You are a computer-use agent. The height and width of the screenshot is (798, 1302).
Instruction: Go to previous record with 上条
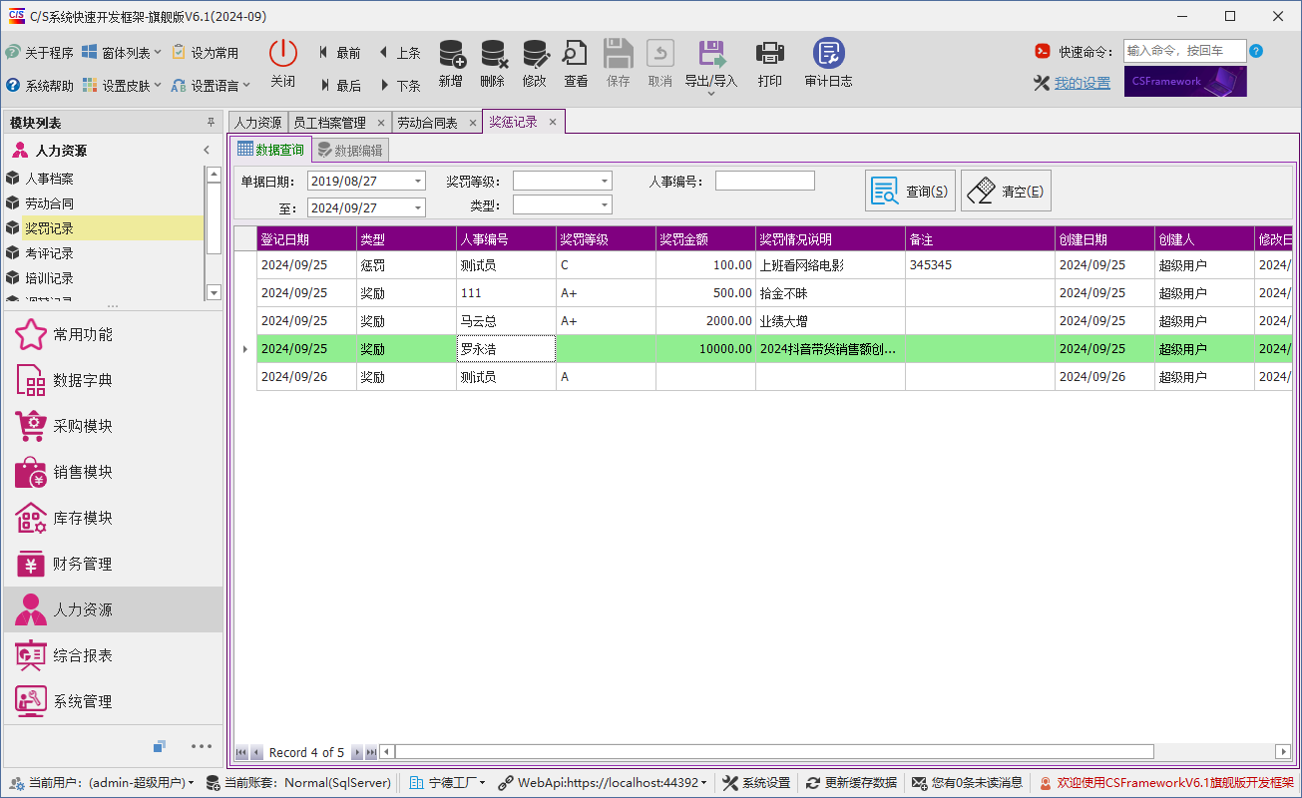399,53
